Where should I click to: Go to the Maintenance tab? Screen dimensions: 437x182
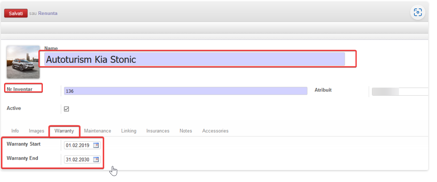pyautogui.click(x=98, y=131)
